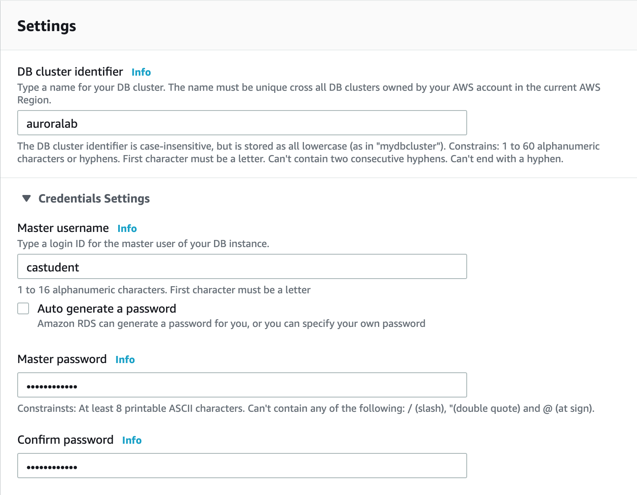
Task: View the Confirm password Info details
Action: click(x=132, y=440)
